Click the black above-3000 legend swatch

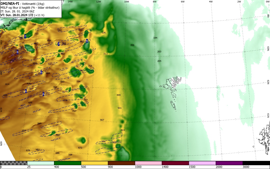256,163
